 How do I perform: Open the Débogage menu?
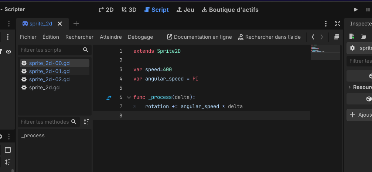point(140,37)
